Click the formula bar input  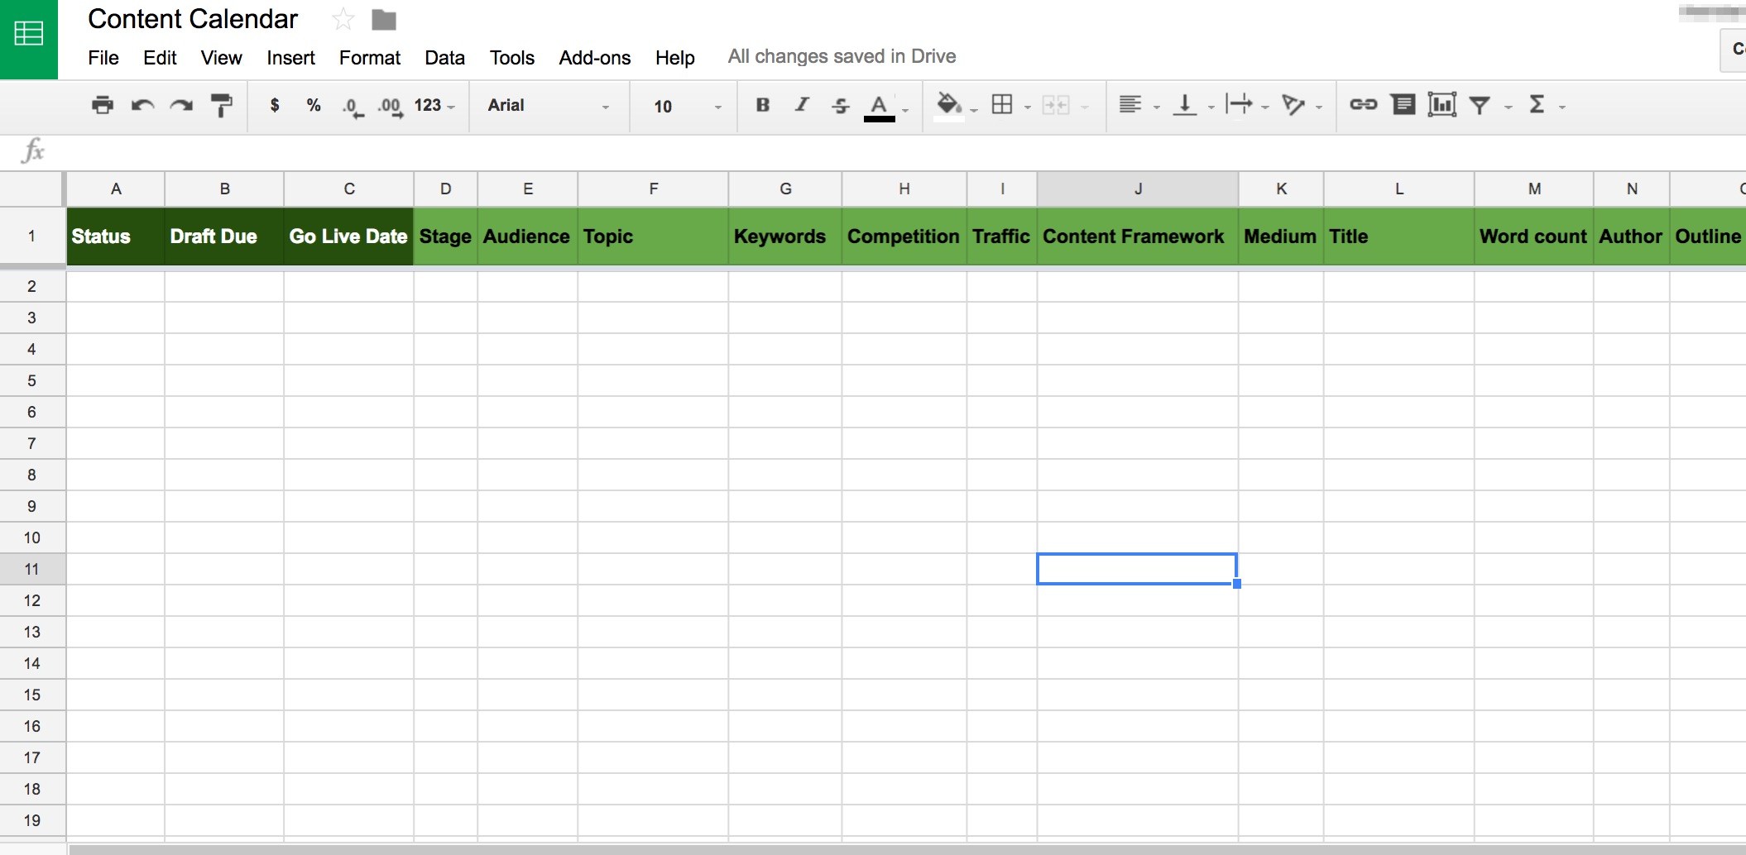click(898, 151)
